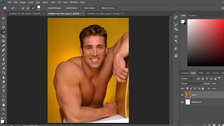This screenshot has width=224, height=126.
Task: Select the Healing Brush tool
Action: point(3,50)
